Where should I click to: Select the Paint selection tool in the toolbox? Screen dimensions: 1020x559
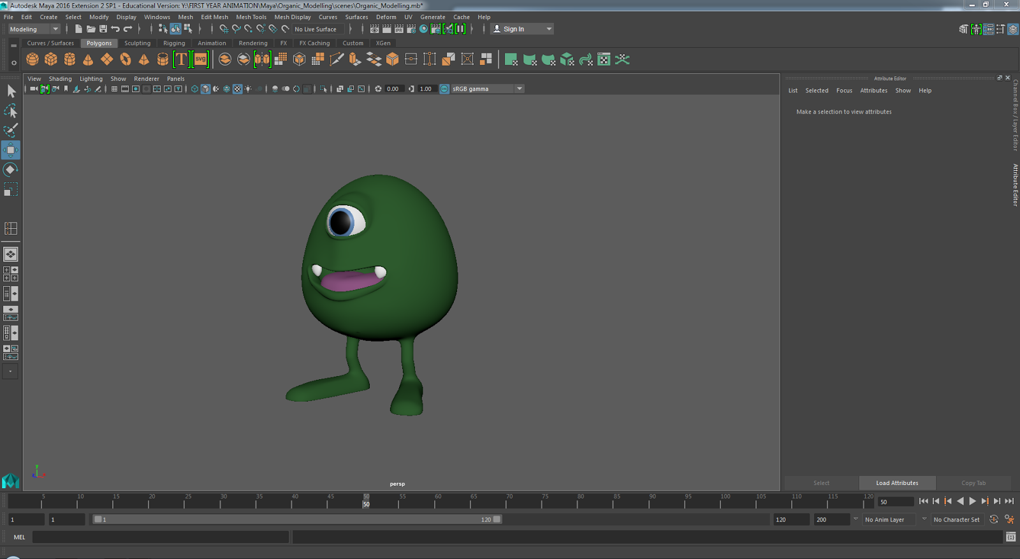coord(11,130)
